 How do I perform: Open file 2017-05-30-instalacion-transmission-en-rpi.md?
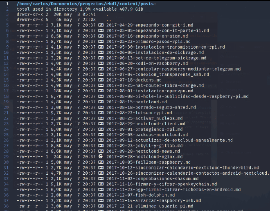(166, 47)
